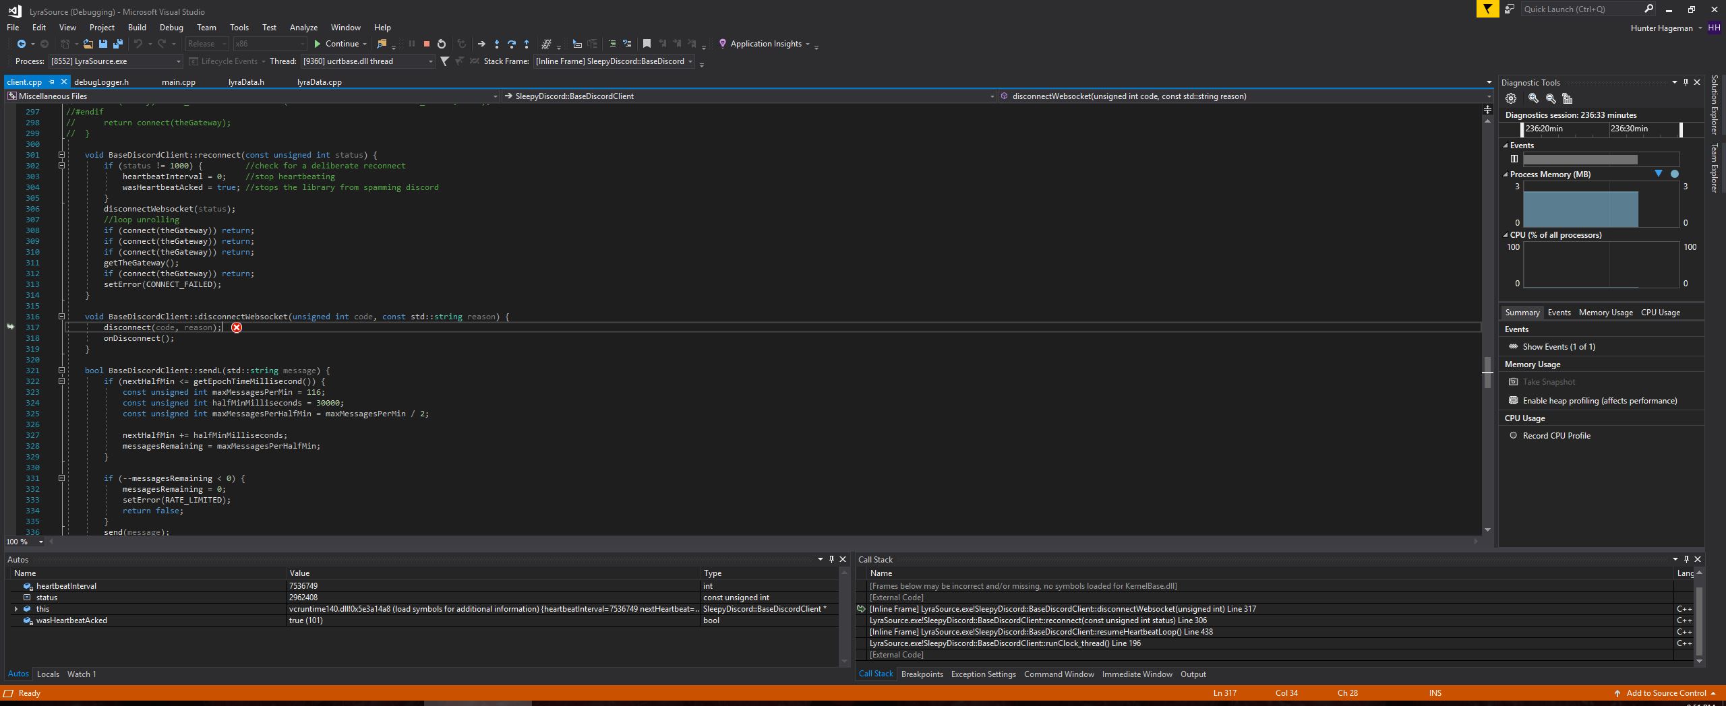Adjust the diagnostics session time range slider
This screenshot has width=1726, height=706.
click(1682, 129)
